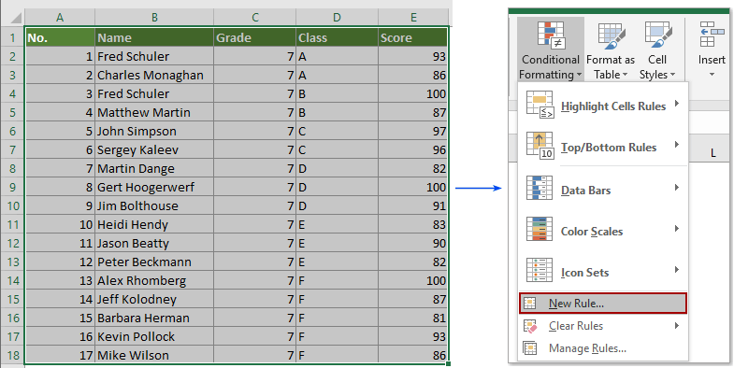This screenshot has width=734, height=368.
Task: Open the Top/Bottom Rules submenu
Action: point(603,146)
